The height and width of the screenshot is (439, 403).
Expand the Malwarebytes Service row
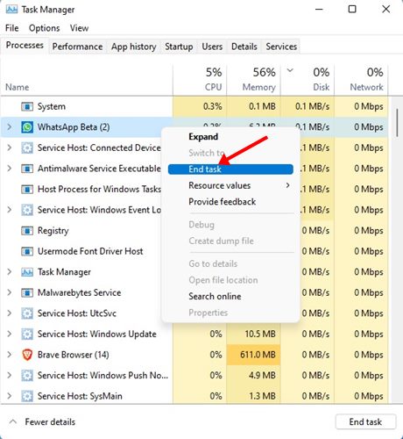10,292
